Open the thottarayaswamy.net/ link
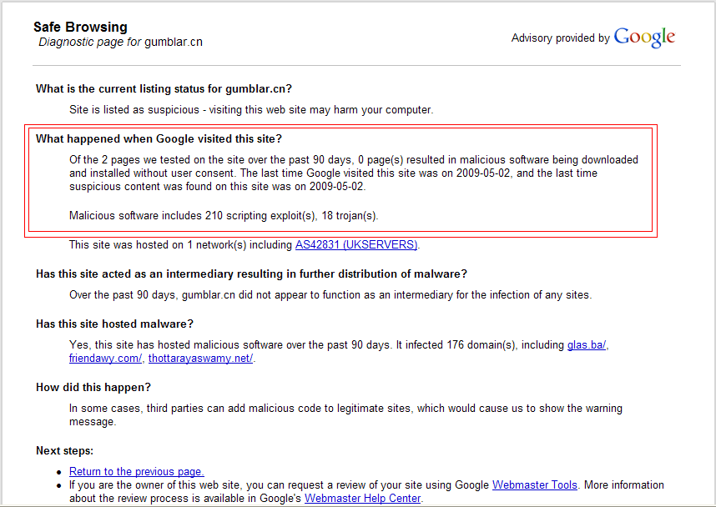 200,359
